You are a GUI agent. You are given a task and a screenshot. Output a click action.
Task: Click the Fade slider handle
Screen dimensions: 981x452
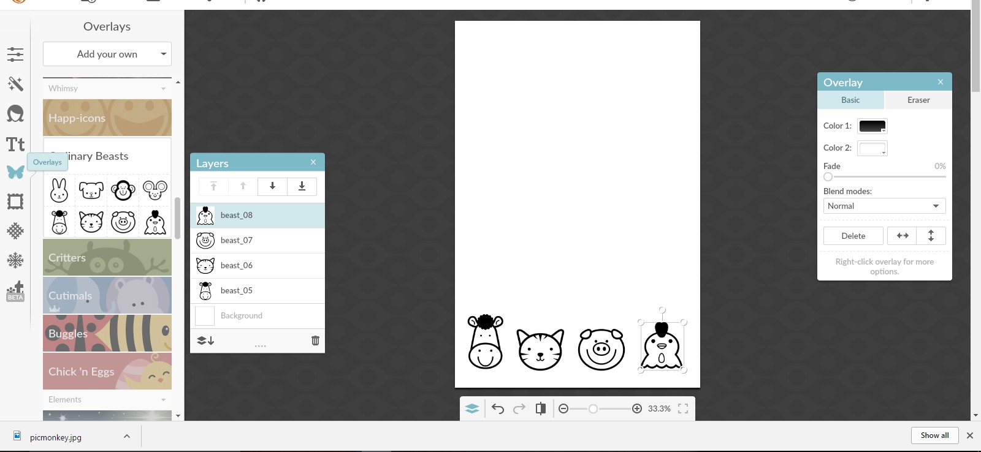click(x=828, y=177)
